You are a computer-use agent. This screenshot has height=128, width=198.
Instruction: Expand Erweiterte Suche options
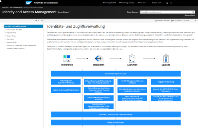(189, 15)
